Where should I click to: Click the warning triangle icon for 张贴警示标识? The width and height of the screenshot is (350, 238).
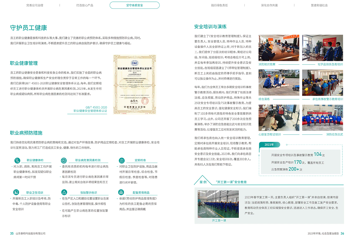[64, 193]
